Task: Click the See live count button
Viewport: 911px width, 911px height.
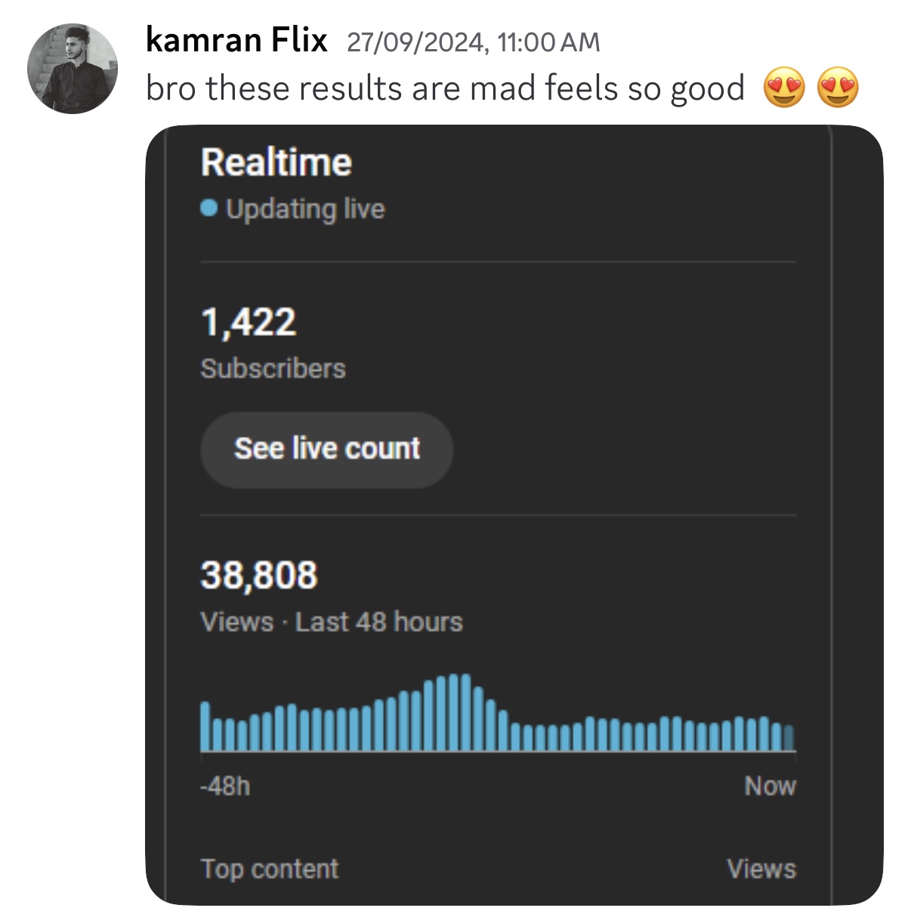Action: (x=326, y=449)
